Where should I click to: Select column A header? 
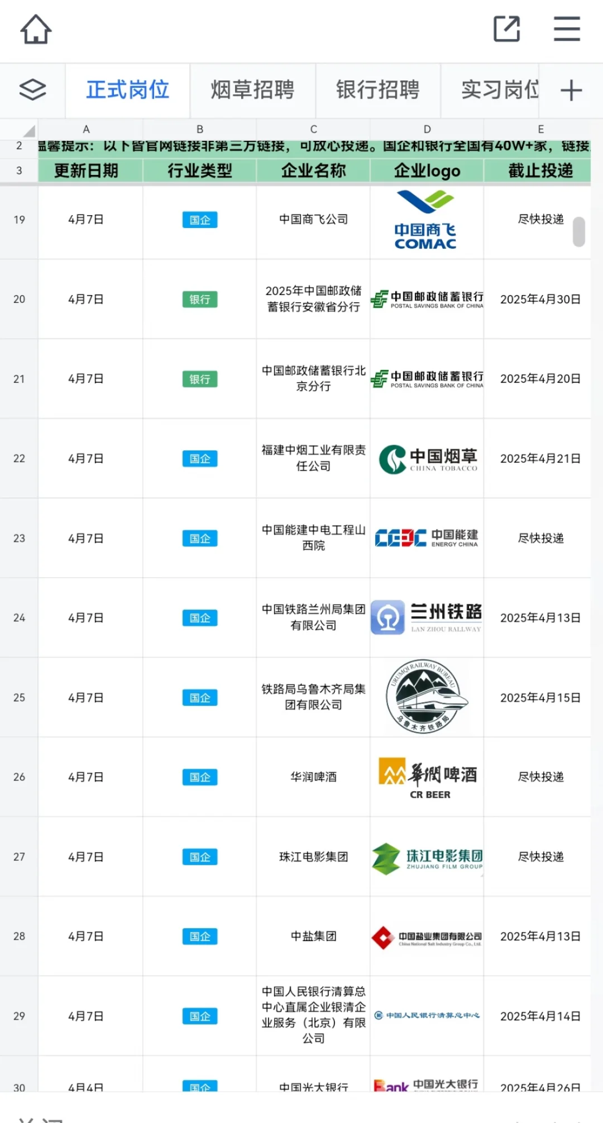click(x=87, y=129)
